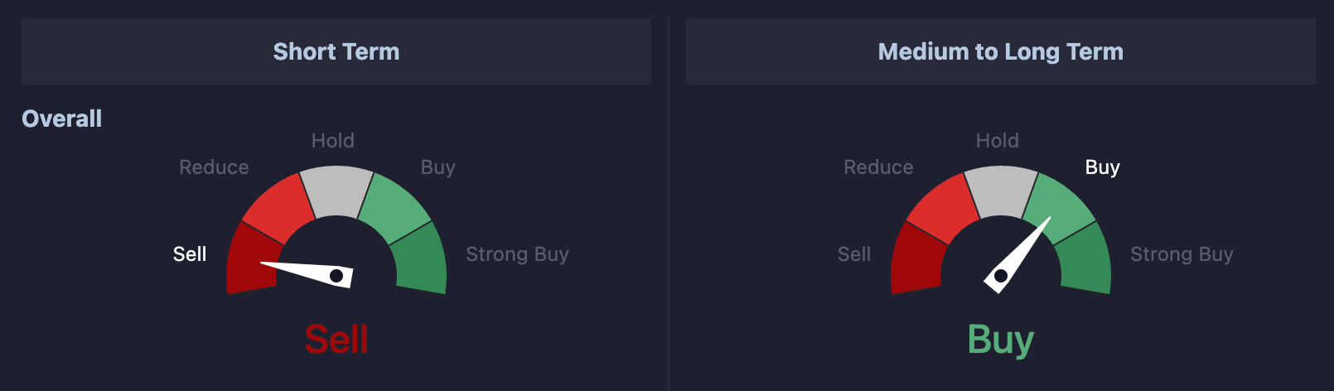
Task: Click the grey Hold segment on Short Term gauge
Action: click(336, 191)
